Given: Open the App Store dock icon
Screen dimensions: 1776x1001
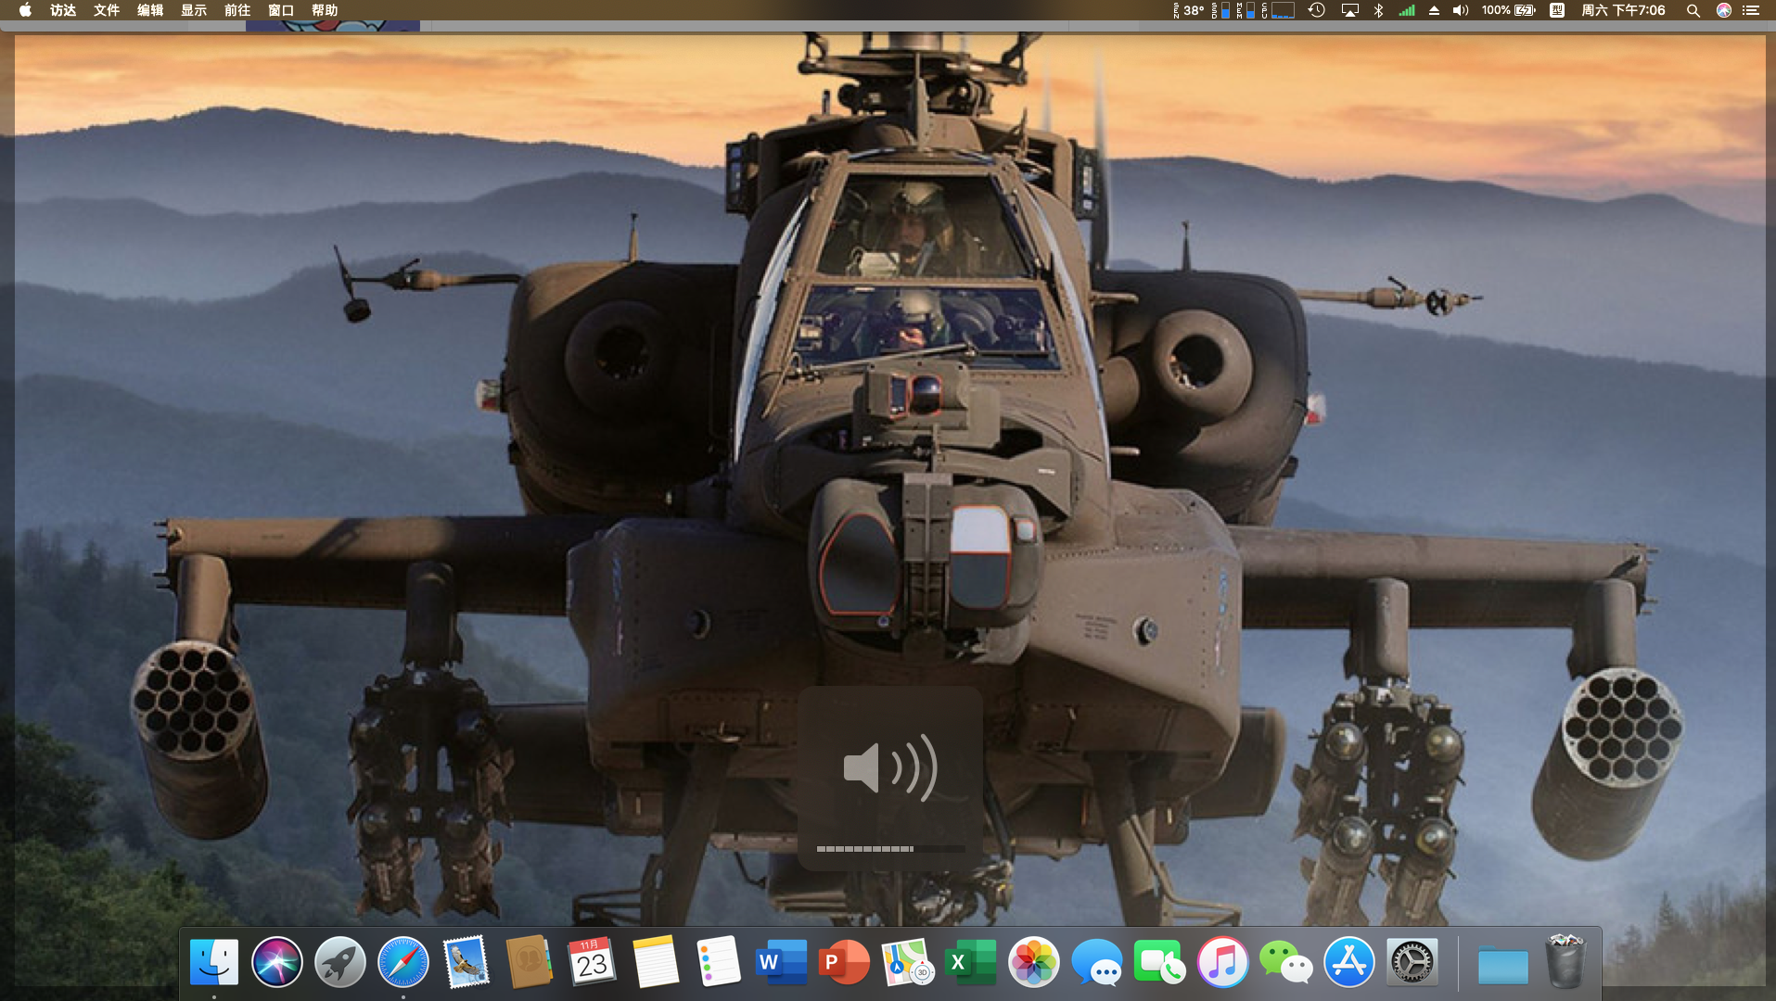Looking at the screenshot, I should click(1348, 963).
